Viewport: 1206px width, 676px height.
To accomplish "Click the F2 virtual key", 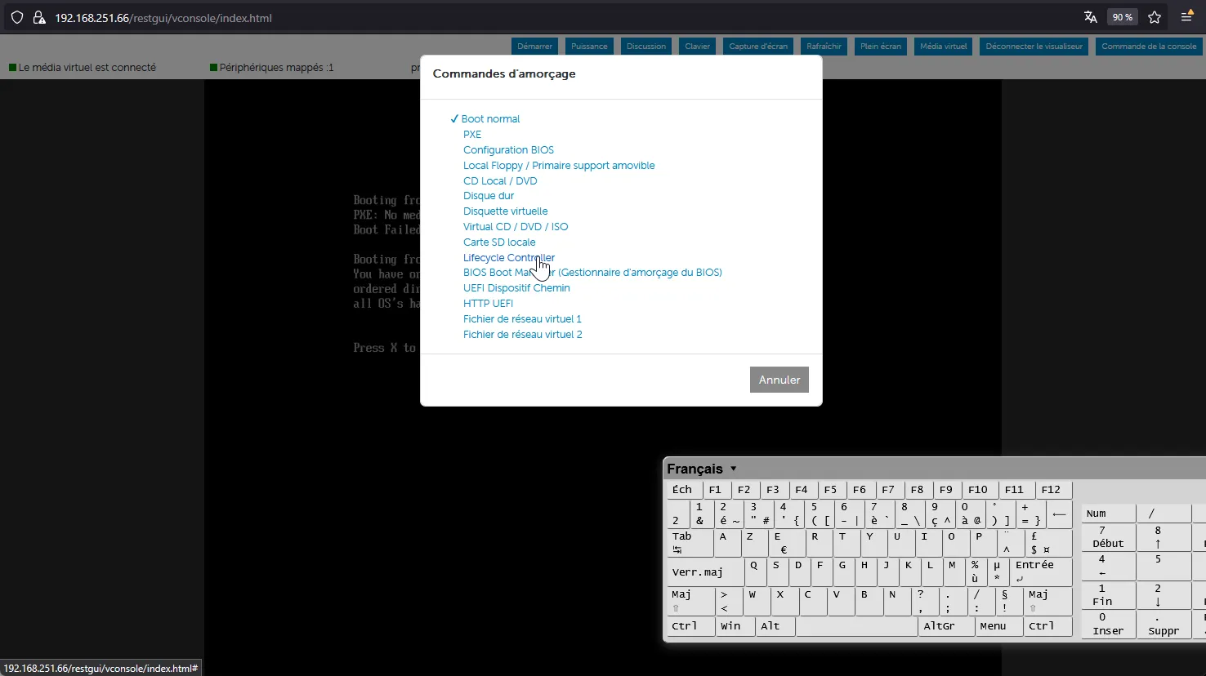I will pyautogui.click(x=744, y=490).
